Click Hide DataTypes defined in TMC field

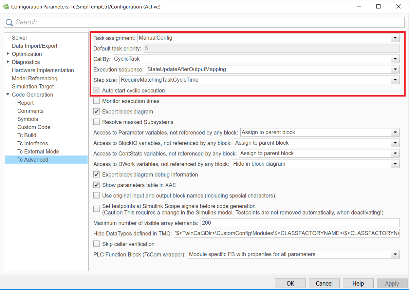pos(286,233)
